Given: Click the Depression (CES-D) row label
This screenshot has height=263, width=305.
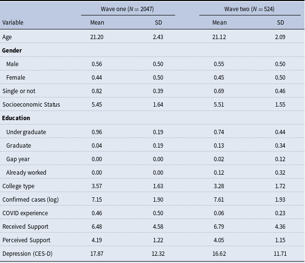Looking at the screenshot, I should (28, 254).
